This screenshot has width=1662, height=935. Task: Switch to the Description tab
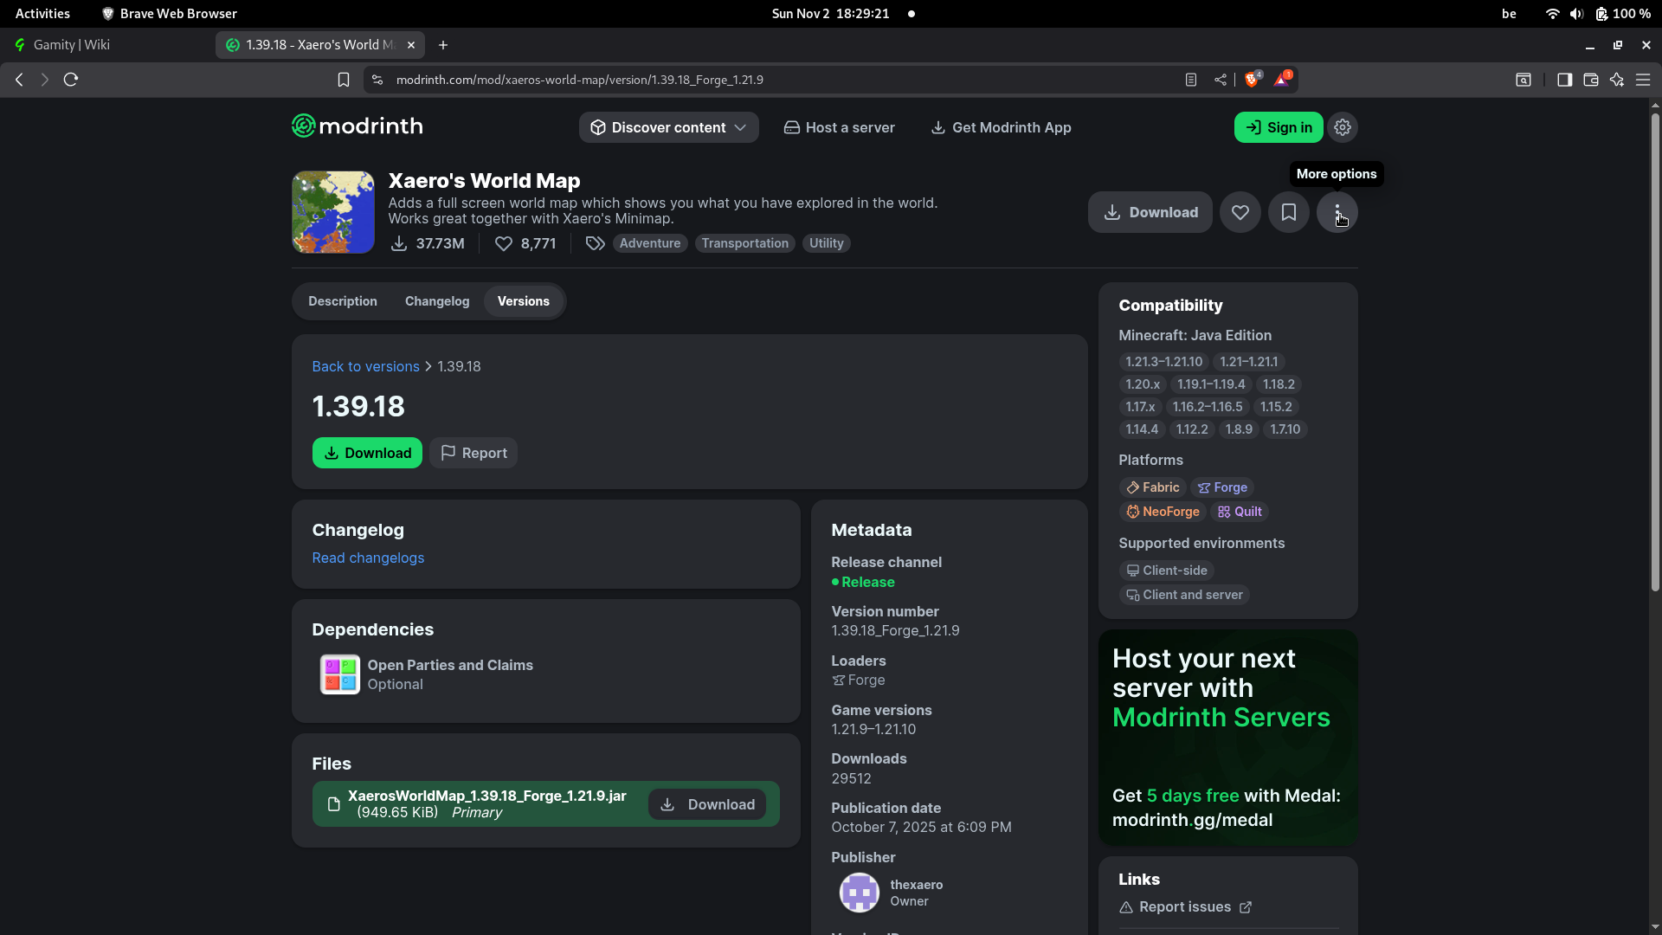click(x=342, y=301)
